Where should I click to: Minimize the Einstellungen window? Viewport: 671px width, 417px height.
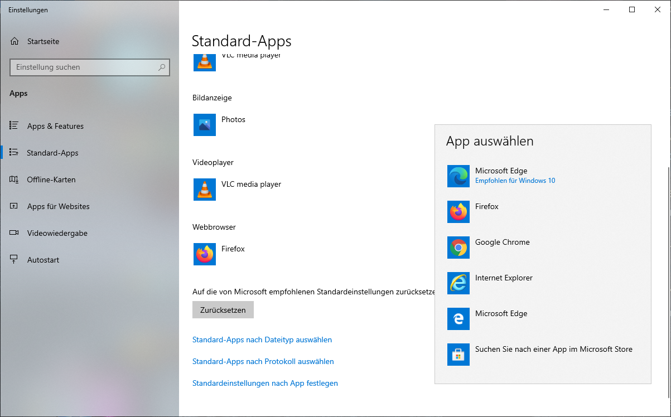tap(606, 9)
